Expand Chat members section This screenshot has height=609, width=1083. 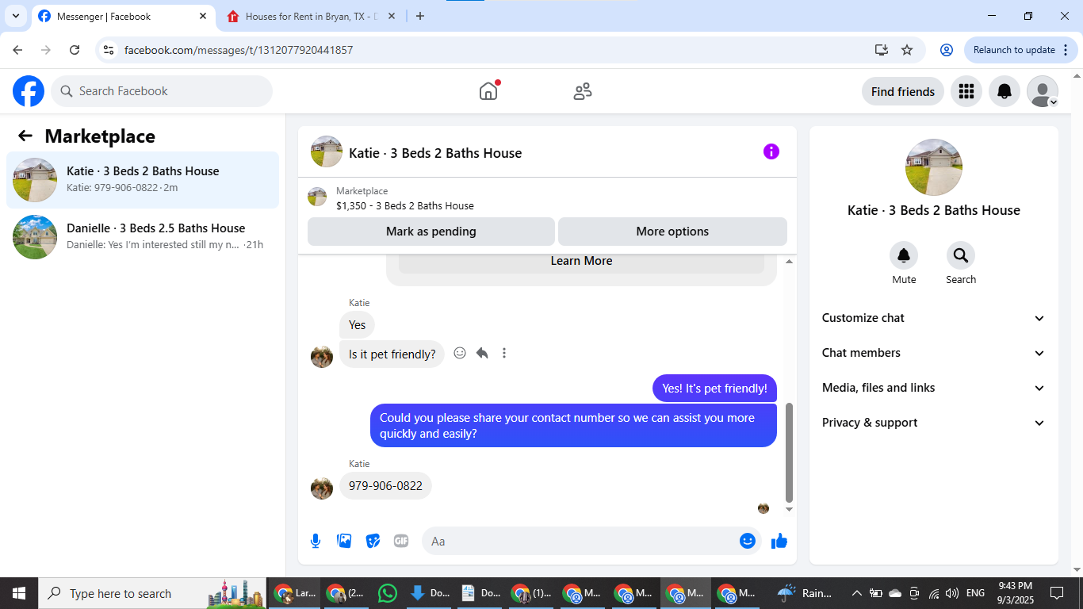click(934, 353)
